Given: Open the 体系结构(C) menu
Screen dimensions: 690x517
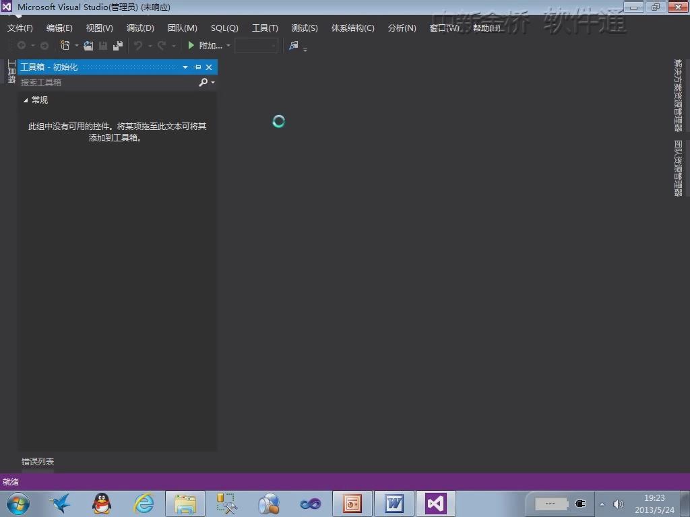Looking at the screenshot, I should coord(353,28).
